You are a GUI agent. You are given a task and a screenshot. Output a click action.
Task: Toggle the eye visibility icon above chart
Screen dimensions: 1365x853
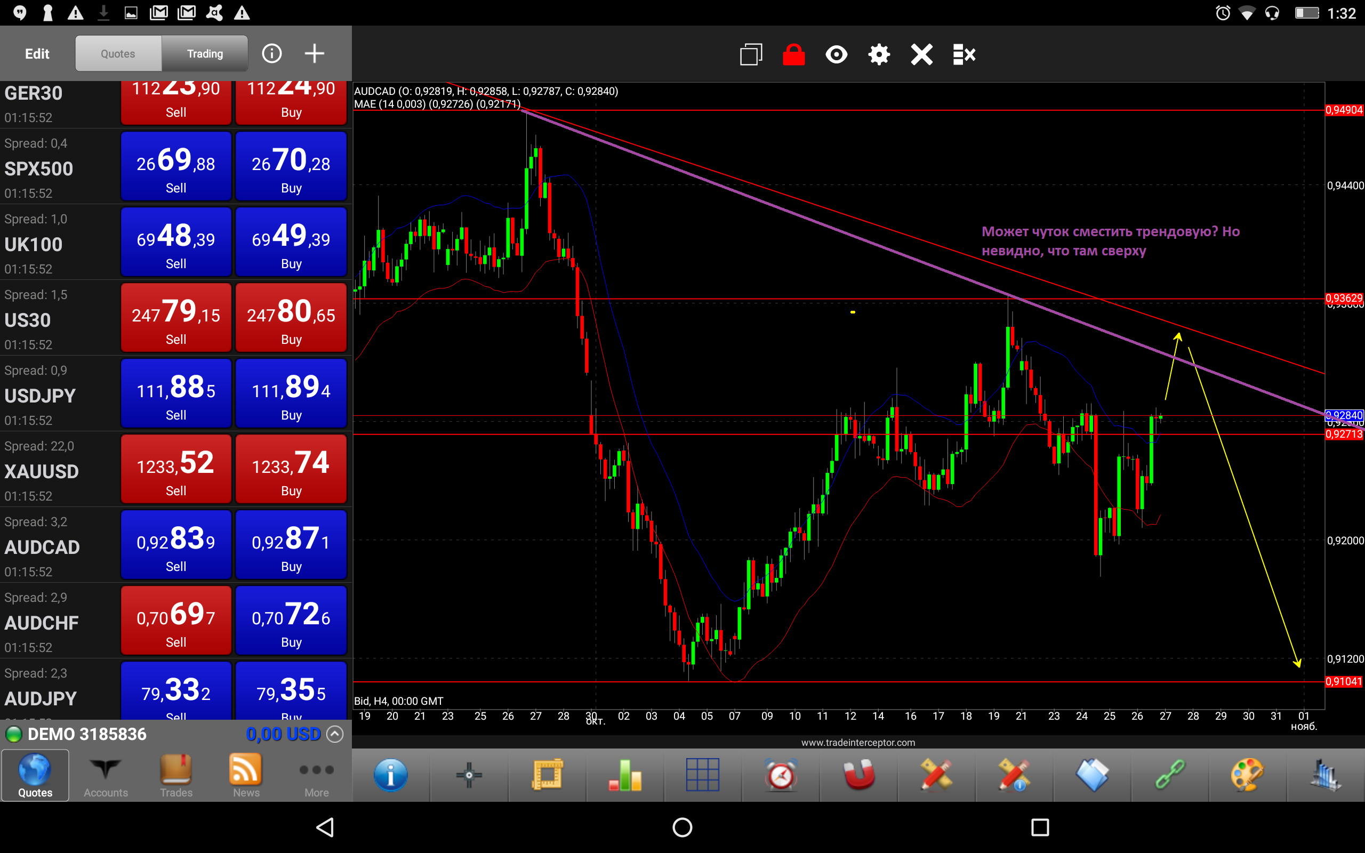pos(837,55)
